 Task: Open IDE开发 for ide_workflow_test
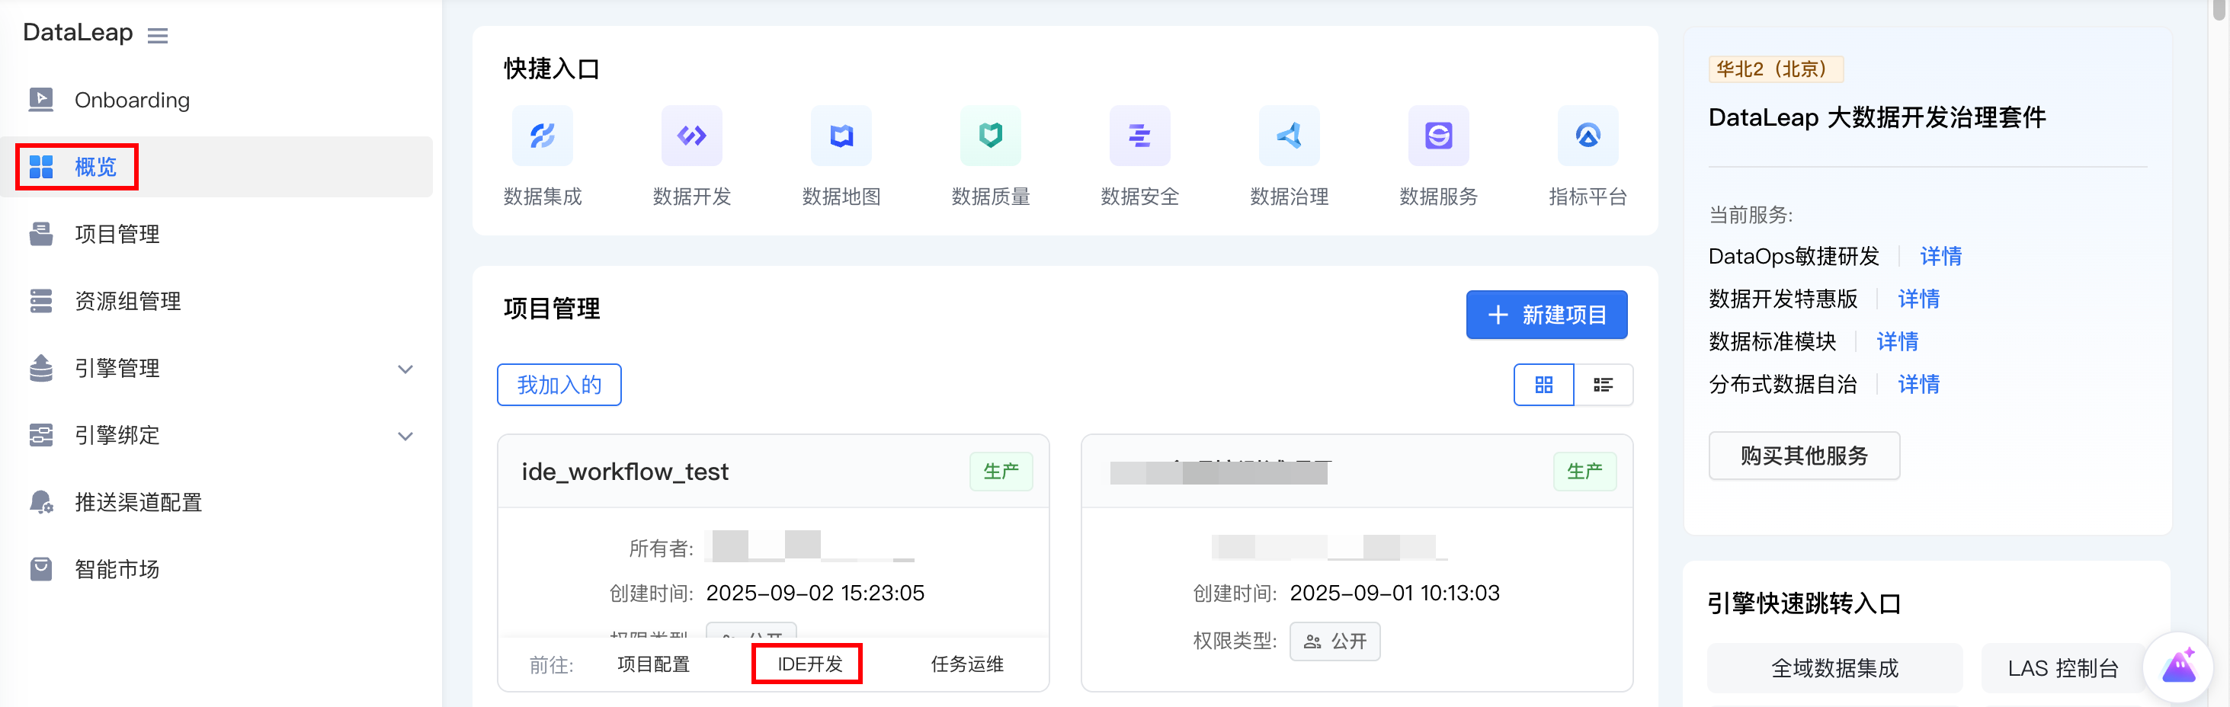pyautogui.click(x=809, y=664)
